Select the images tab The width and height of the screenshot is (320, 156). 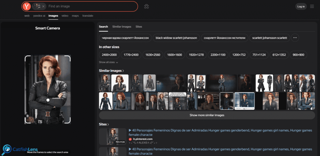pyautogui.click(x=53, y=16)
